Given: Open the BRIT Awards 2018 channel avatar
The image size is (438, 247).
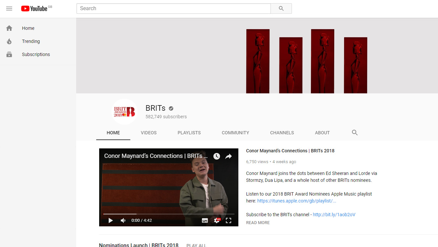Looking at the screenshot, I should point(124,112).
